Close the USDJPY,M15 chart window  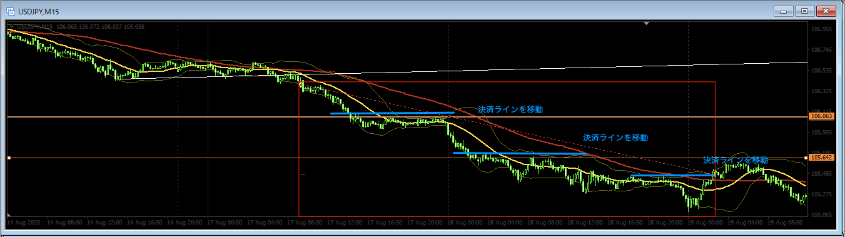(826, 11)
